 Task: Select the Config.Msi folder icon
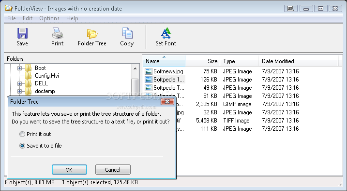point(29,76)
